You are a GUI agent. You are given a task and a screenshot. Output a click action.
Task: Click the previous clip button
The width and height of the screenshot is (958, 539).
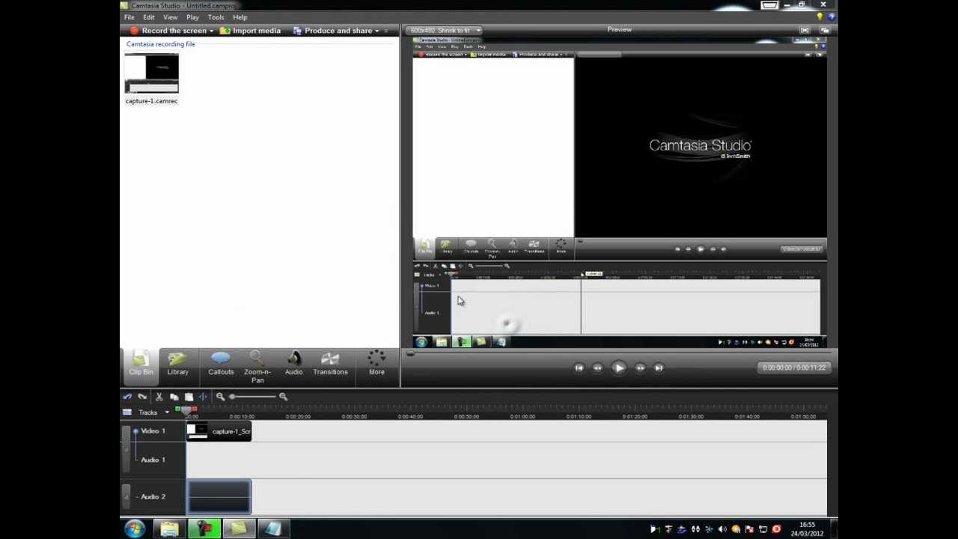(579, 368)
